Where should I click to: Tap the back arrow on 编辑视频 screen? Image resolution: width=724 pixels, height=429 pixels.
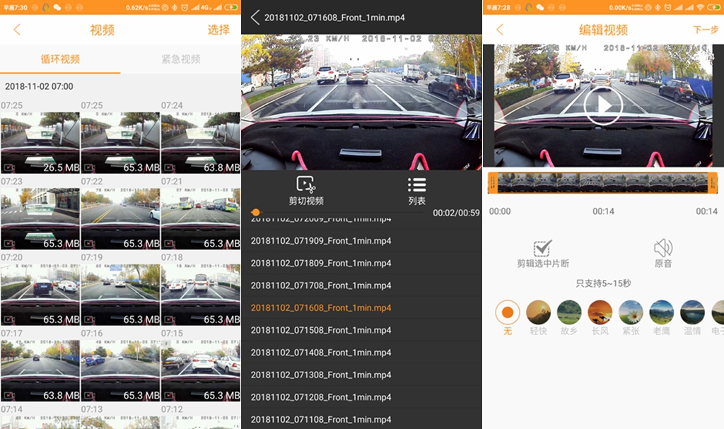(500, 30)
